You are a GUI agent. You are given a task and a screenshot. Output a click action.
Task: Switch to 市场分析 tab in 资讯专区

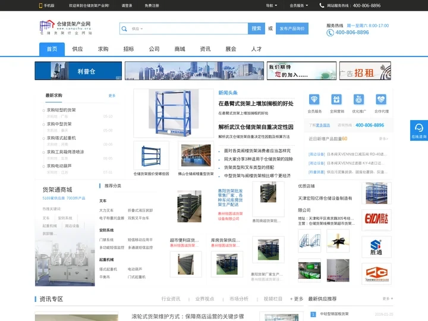tap(239, 299)
